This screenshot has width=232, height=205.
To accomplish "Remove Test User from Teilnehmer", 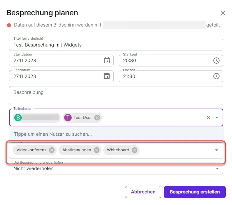I will [x=97, y=118].
